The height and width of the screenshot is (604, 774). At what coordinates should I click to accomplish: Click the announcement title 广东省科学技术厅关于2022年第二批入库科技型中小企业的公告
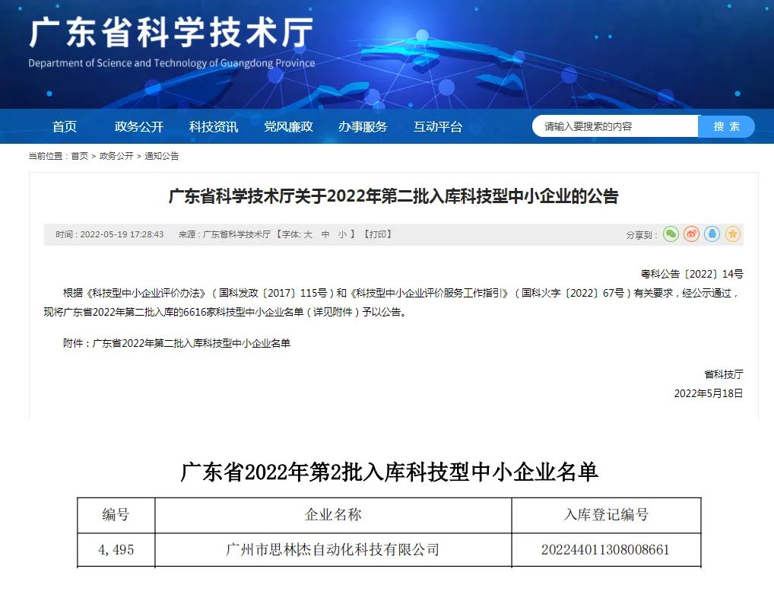(x=393, y=196)
